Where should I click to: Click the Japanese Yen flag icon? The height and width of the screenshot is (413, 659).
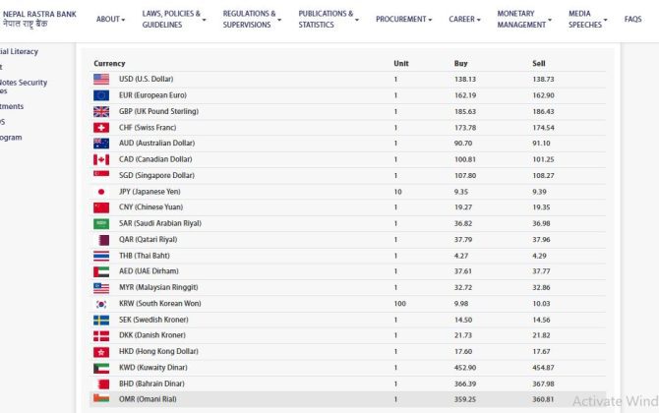[x=101, y=192]
